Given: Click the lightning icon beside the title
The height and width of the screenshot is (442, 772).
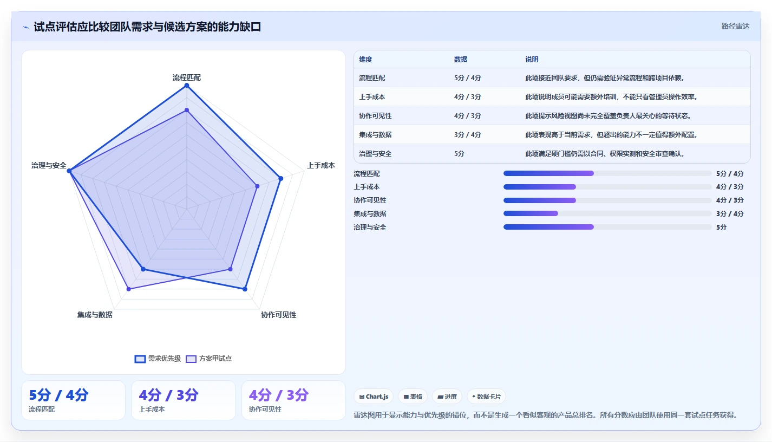Looking at the screenshot, I should [26, 27].
